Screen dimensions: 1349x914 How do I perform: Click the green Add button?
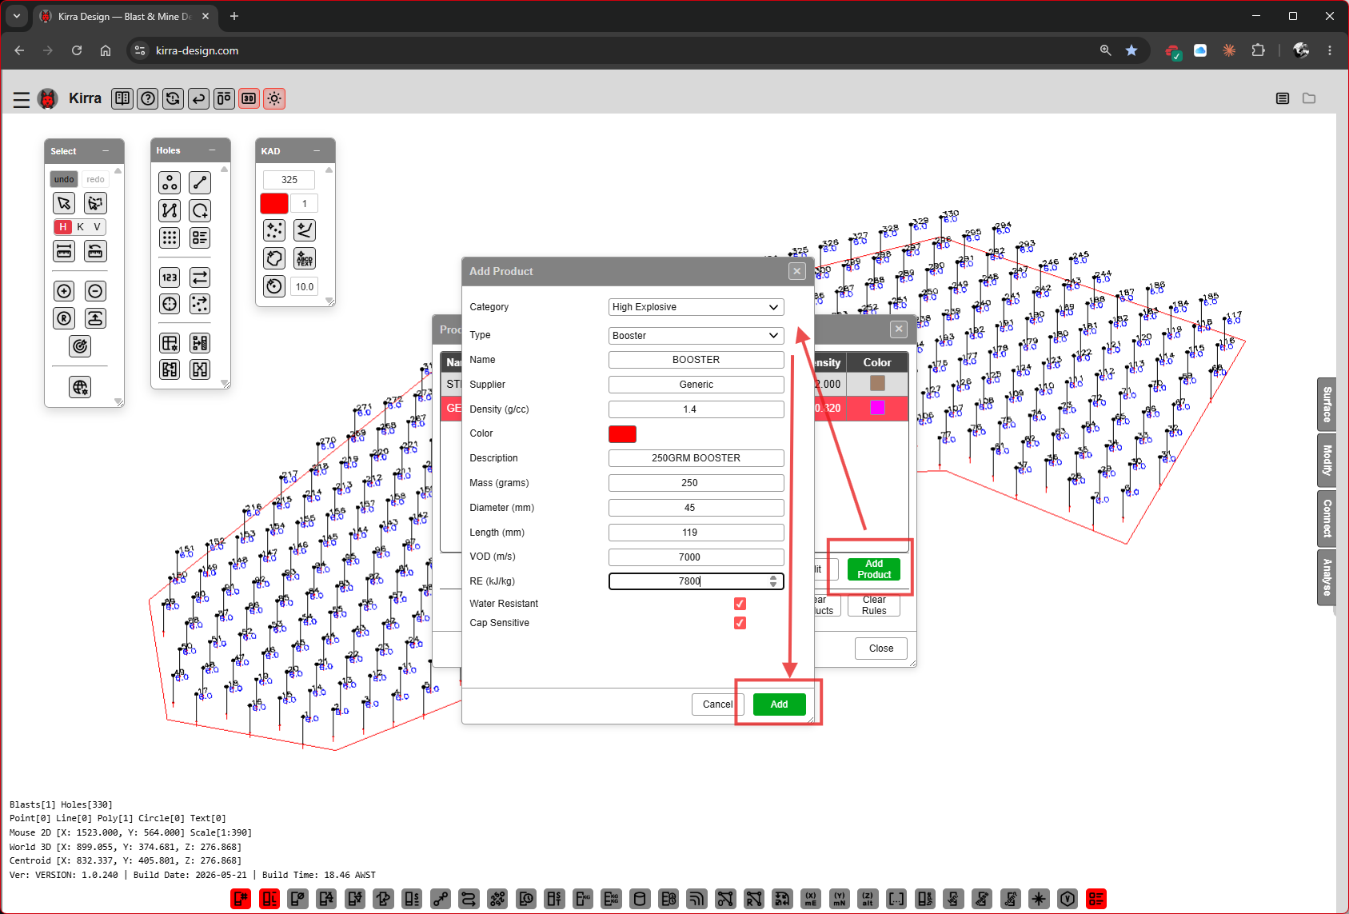[x=779, y=704]
